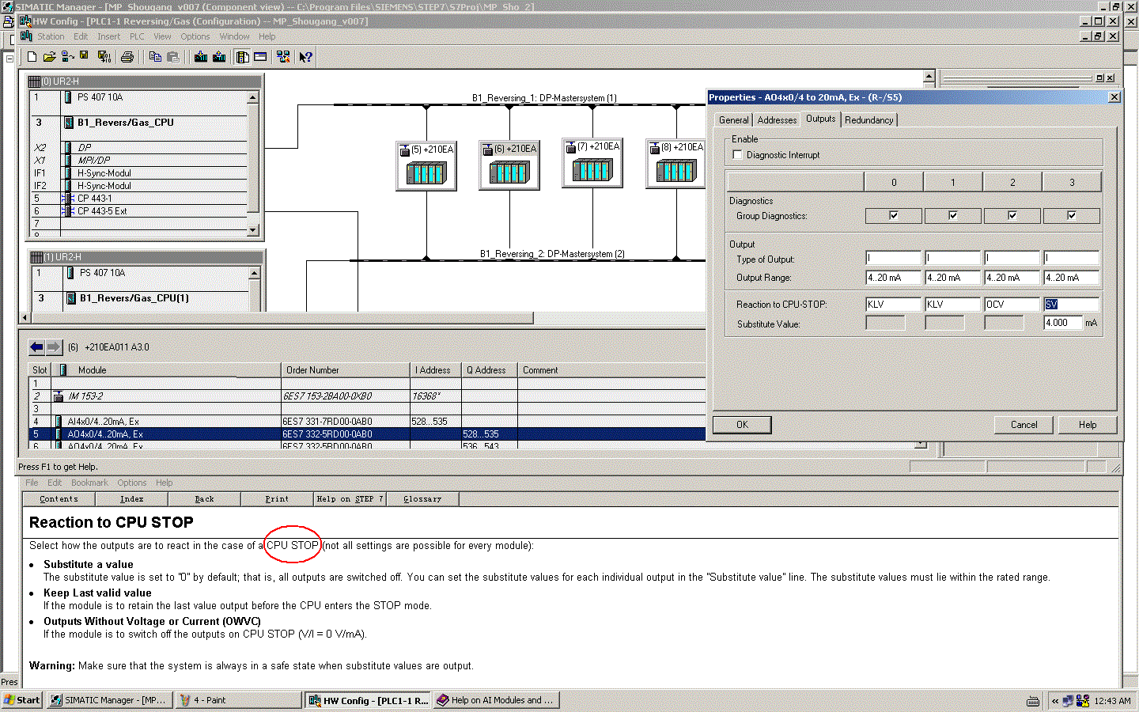Open the Insert menu
This screenshot has width=1139, height=712.
tap(109, 36)
